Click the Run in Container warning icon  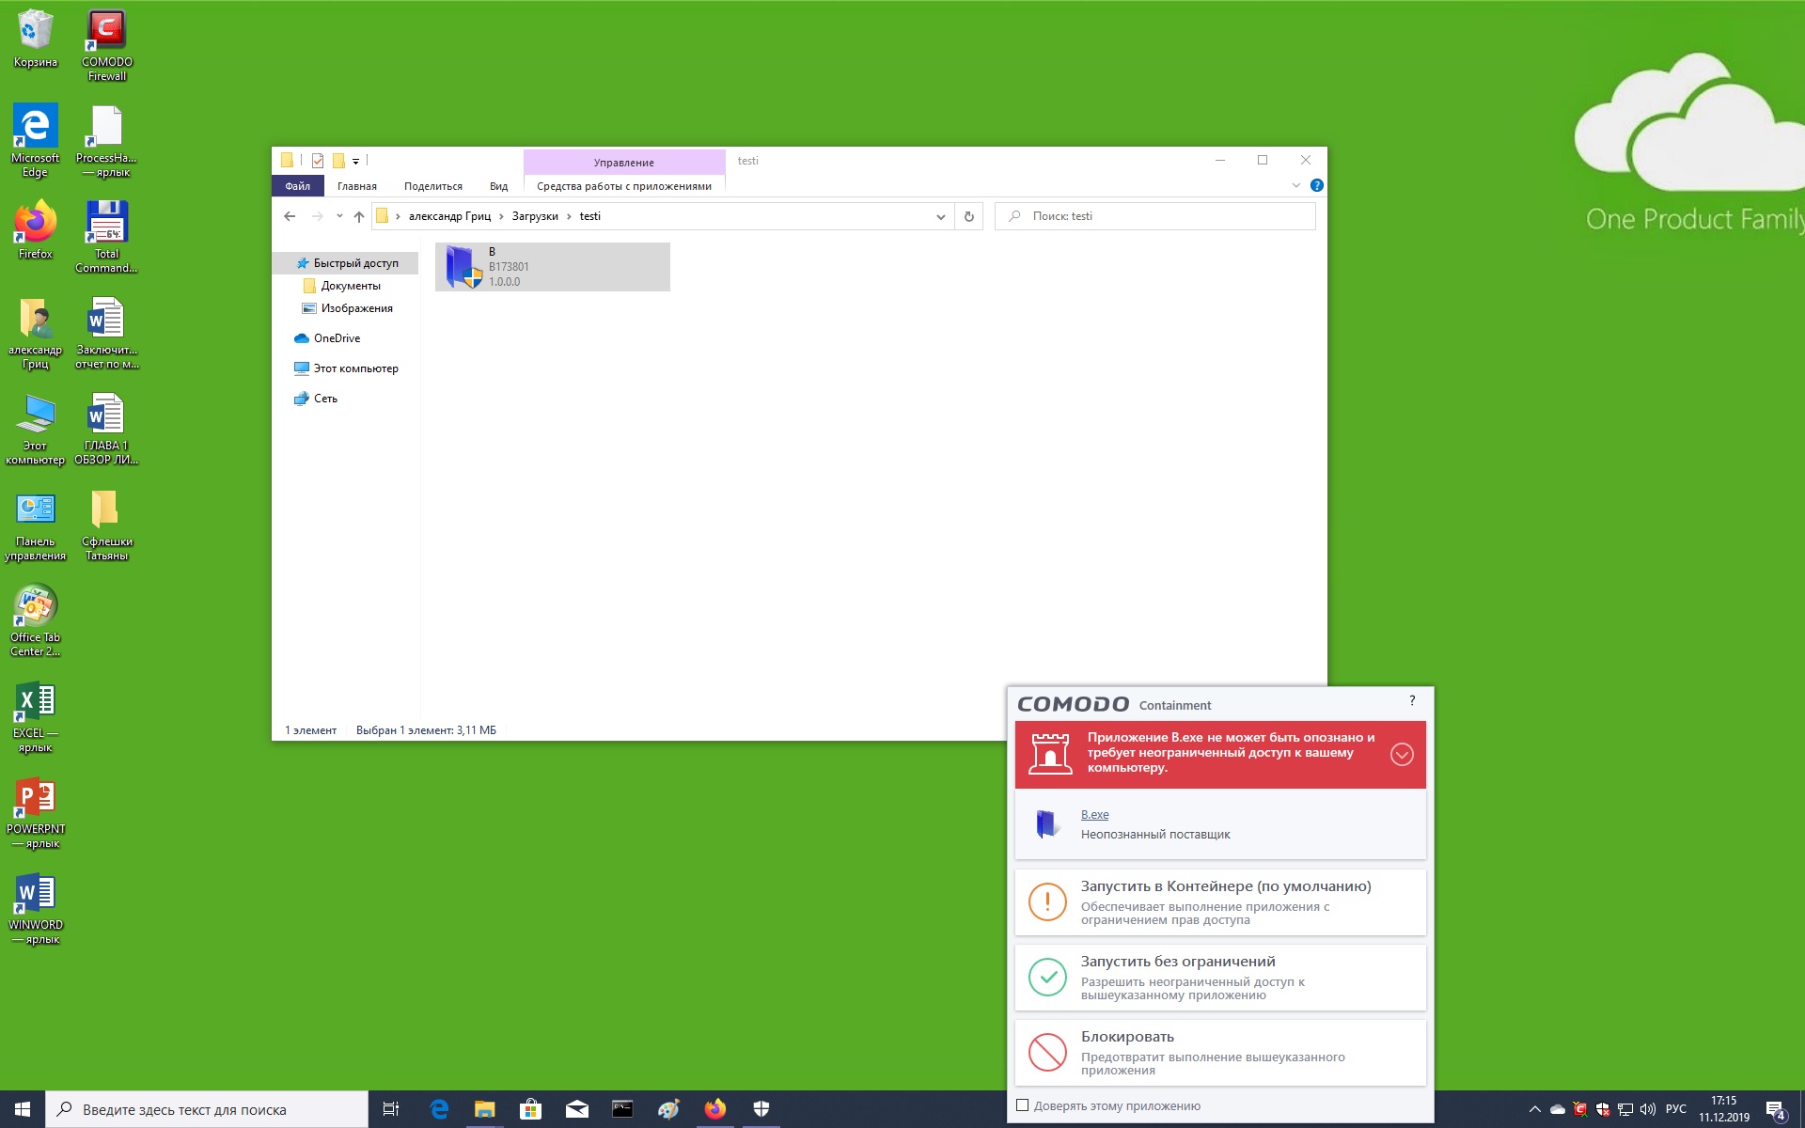[x=1047, y=901]
